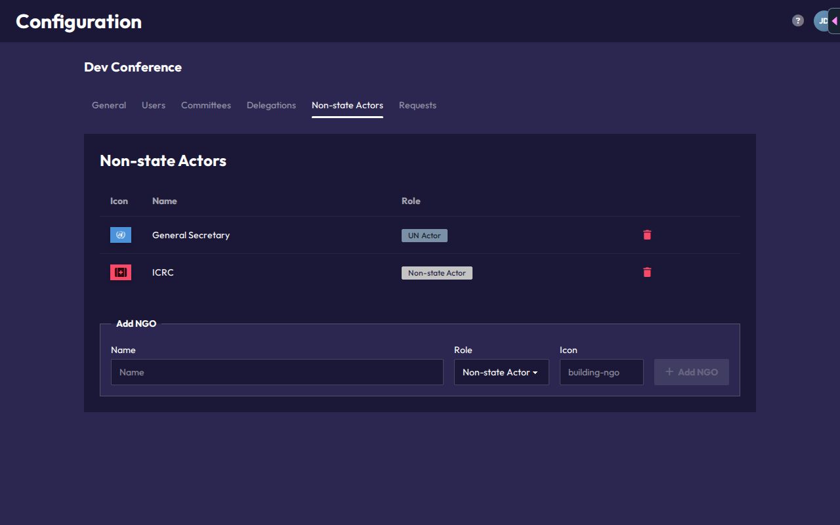Switch to the General tab
The width and height of the screenshot is (840, 525).
click(x=109, y=105)
